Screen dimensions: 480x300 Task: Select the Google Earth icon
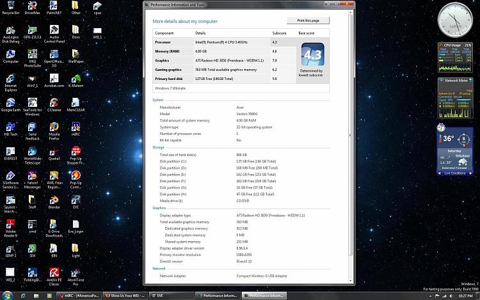tap(11, 105)
